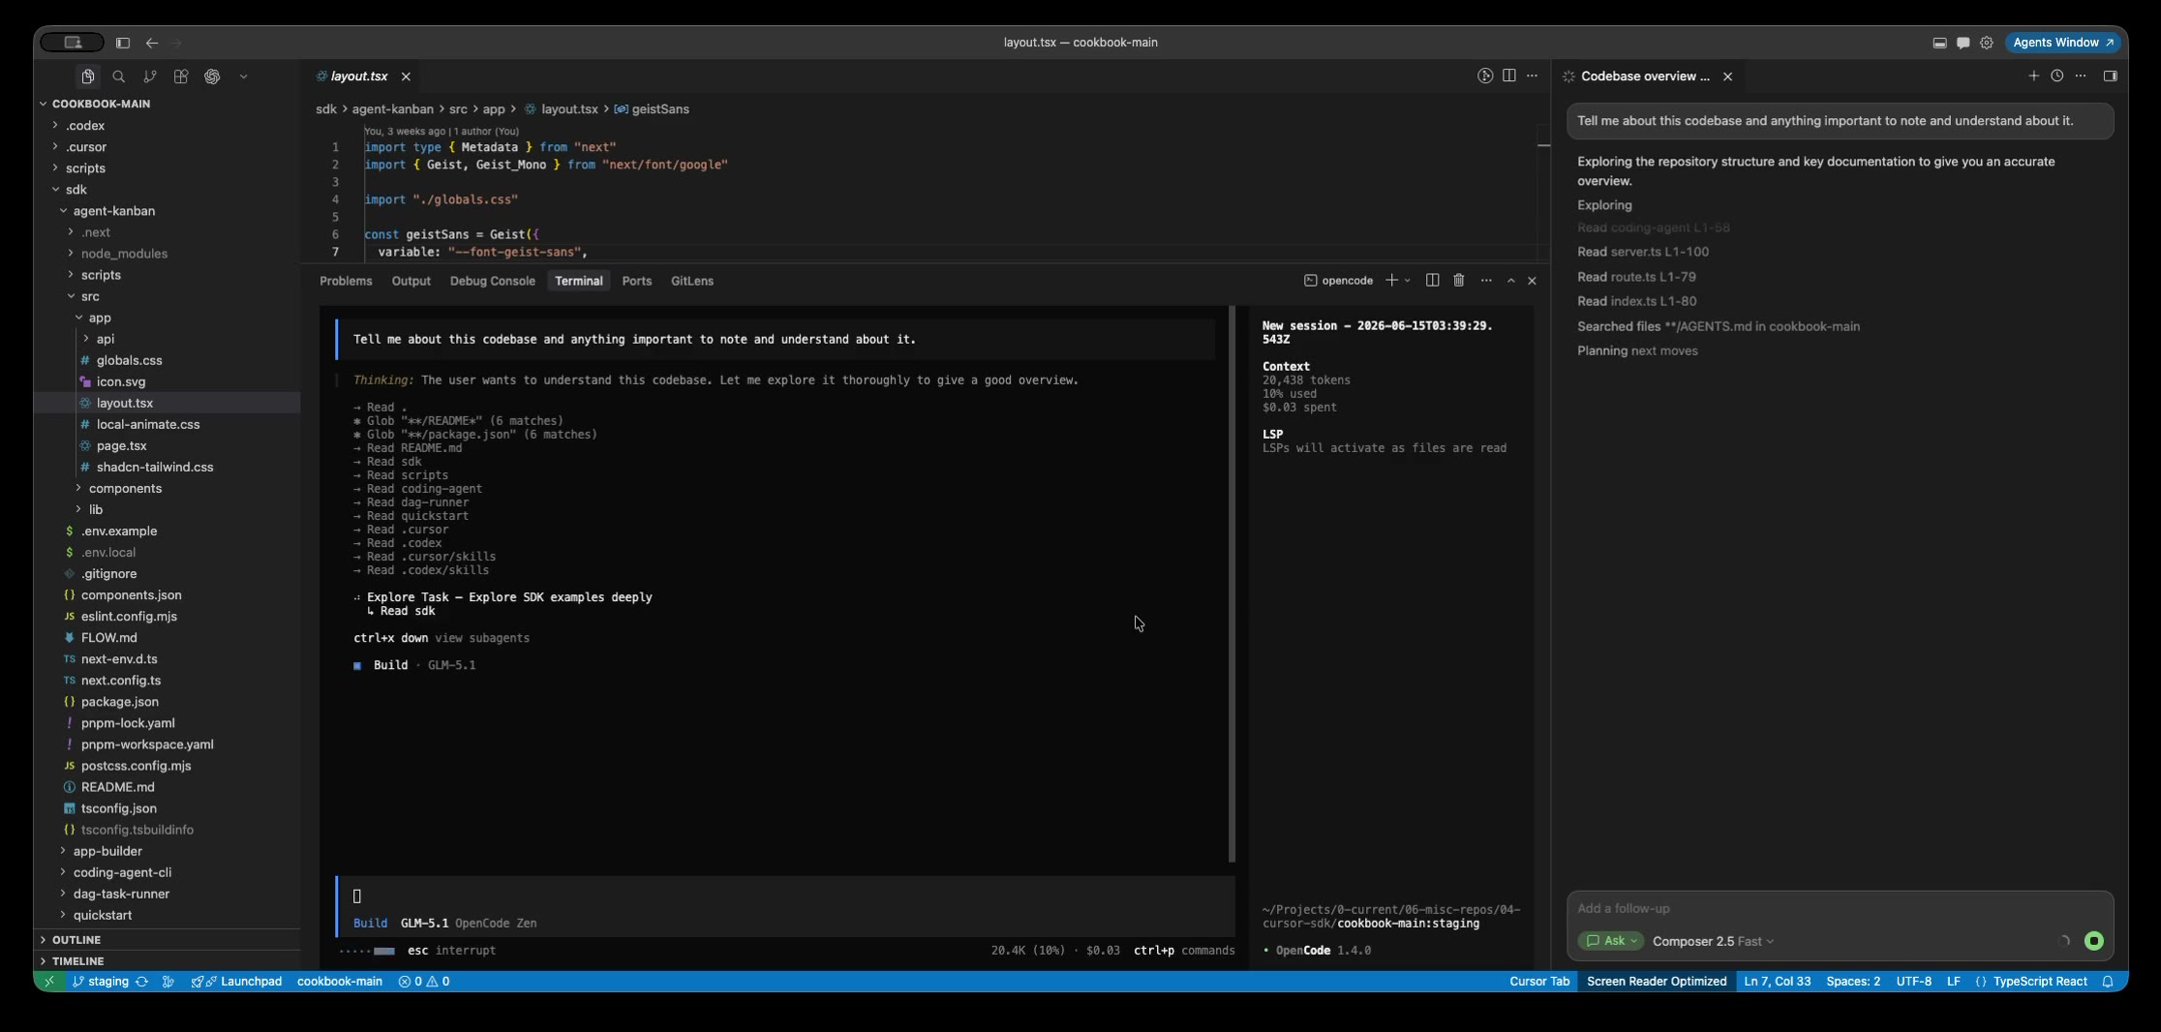Select the Terminal tab
This screenshot has height=1032, width=2161.
[x=579, y=281]
